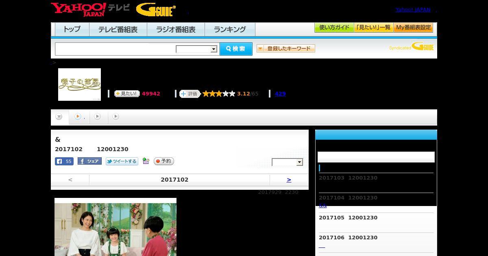Click the 2017102 date heading in date navigator

click(174, 180)
